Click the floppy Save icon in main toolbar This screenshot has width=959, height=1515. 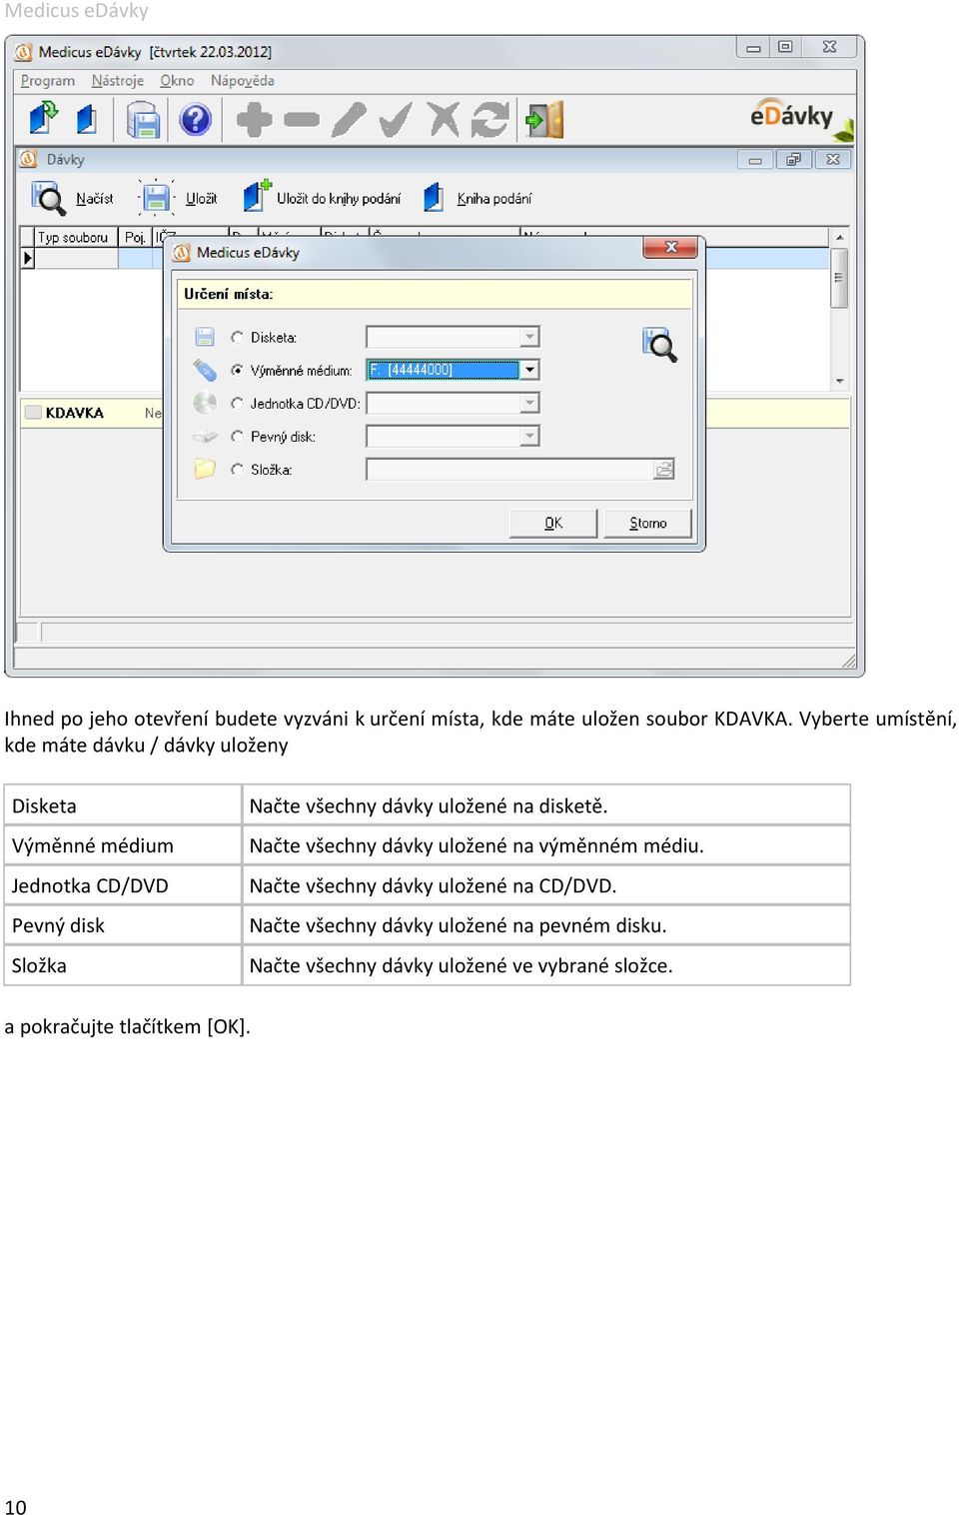[144, 120]
